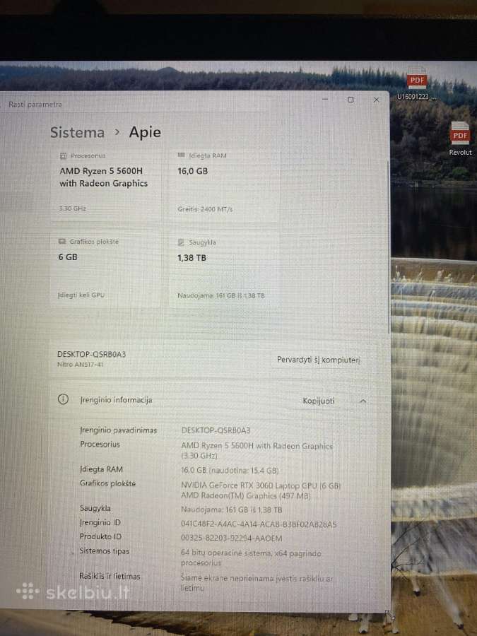Click the Produkto ID value 00325-82203-92294-AAOEM

232,538
